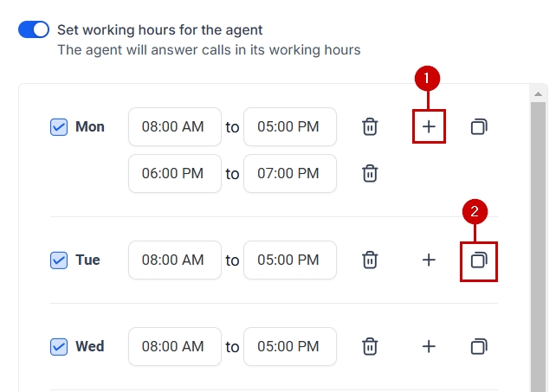The height and width of the screenshot is (392, 556).
Task: Copy Wednesday's working hours
Action: [479, 347]
